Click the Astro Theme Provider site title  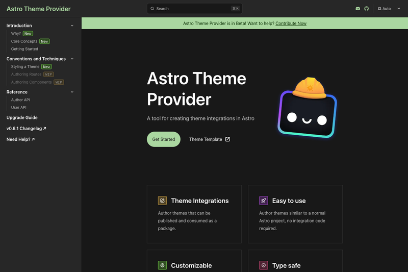(x=39, y=9)
